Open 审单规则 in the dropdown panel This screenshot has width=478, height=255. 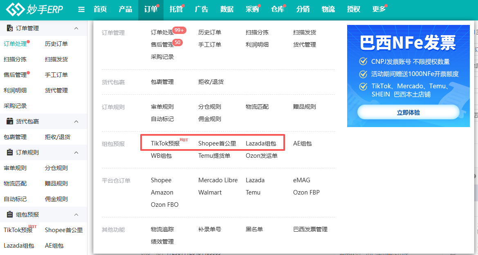tap(162, 107)
